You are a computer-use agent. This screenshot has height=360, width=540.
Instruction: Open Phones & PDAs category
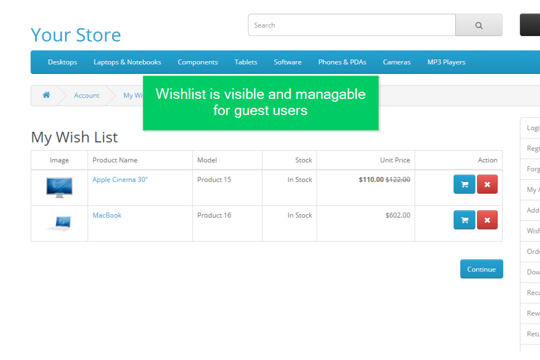[342, 62]
